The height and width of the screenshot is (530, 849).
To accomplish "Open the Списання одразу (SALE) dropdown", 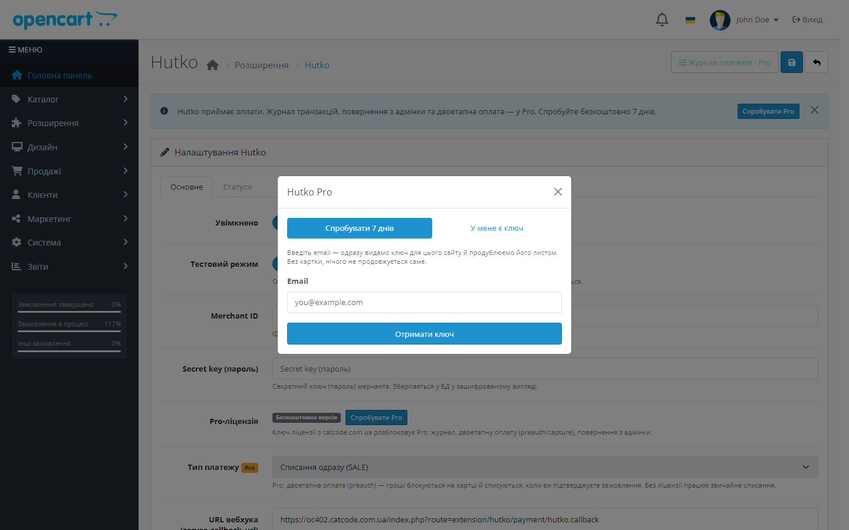I will 545,467.
